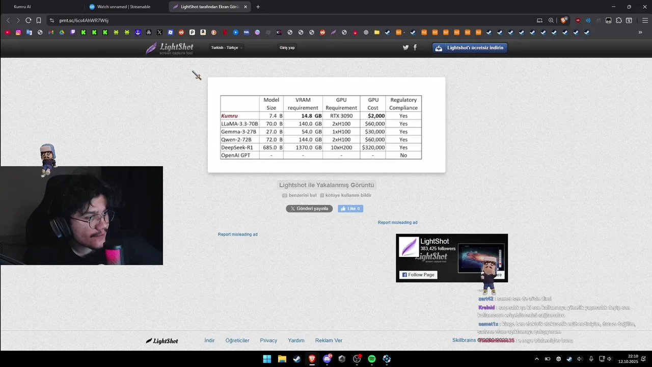Click the Skillbrains footer link

click(464, 340)
